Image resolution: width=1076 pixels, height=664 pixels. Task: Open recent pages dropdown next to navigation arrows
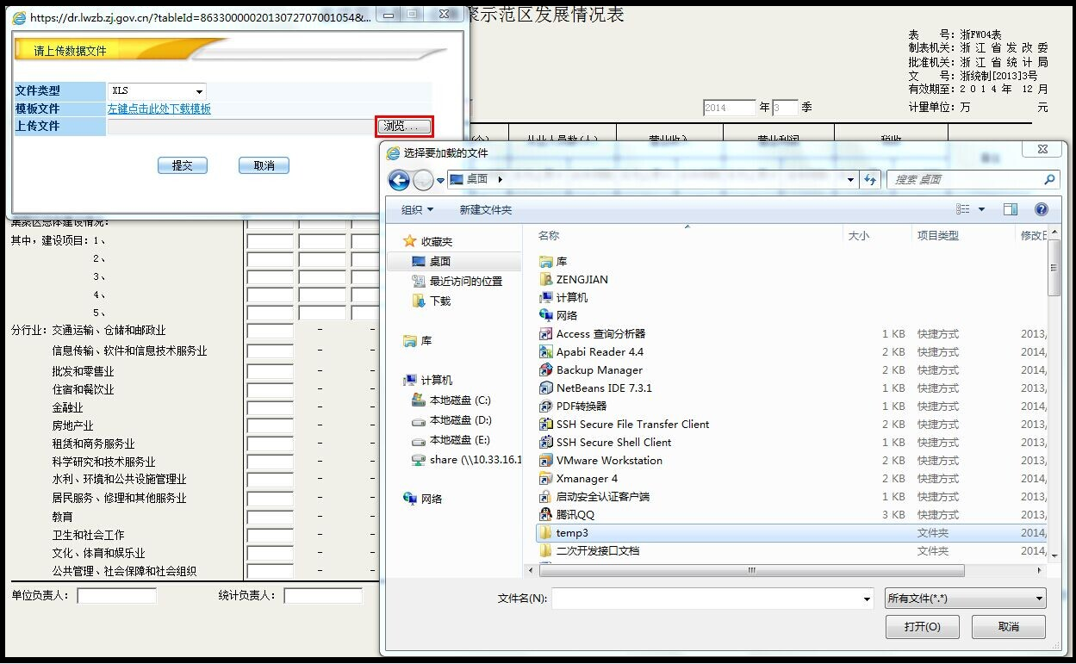[440, 180]
